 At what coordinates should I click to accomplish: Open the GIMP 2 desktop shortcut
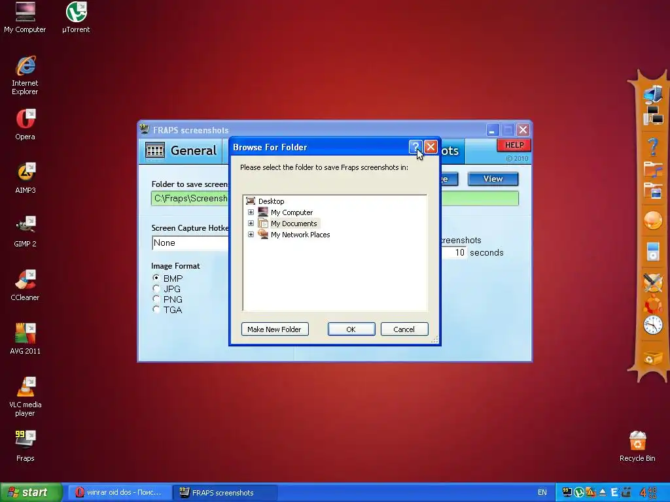pyautogui.click(x=26, y=232)
